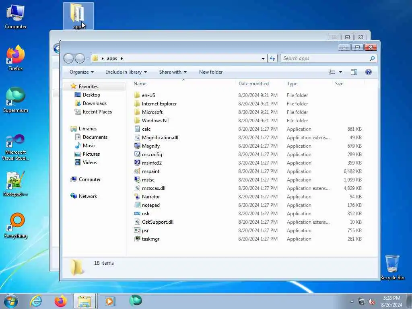Select Magnification.dll file icon
Viewport: 412px width, 309px height.
point(137,138)
